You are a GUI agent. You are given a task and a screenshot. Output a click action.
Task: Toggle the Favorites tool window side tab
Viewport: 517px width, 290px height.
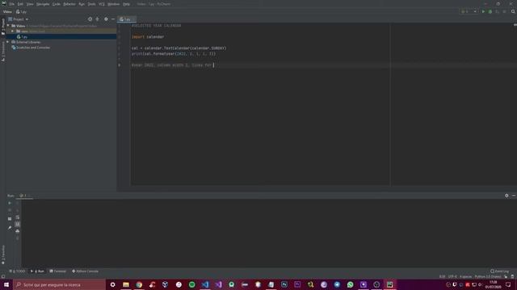(3, 255)
